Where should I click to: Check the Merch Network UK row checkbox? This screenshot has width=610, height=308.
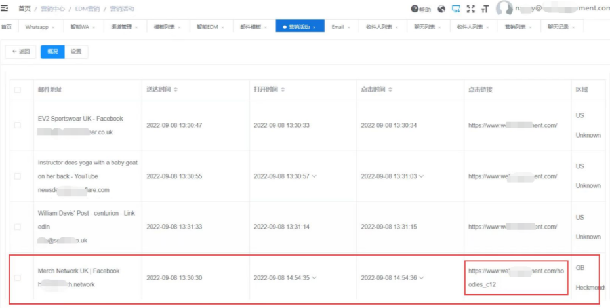(x=18, y=278)
